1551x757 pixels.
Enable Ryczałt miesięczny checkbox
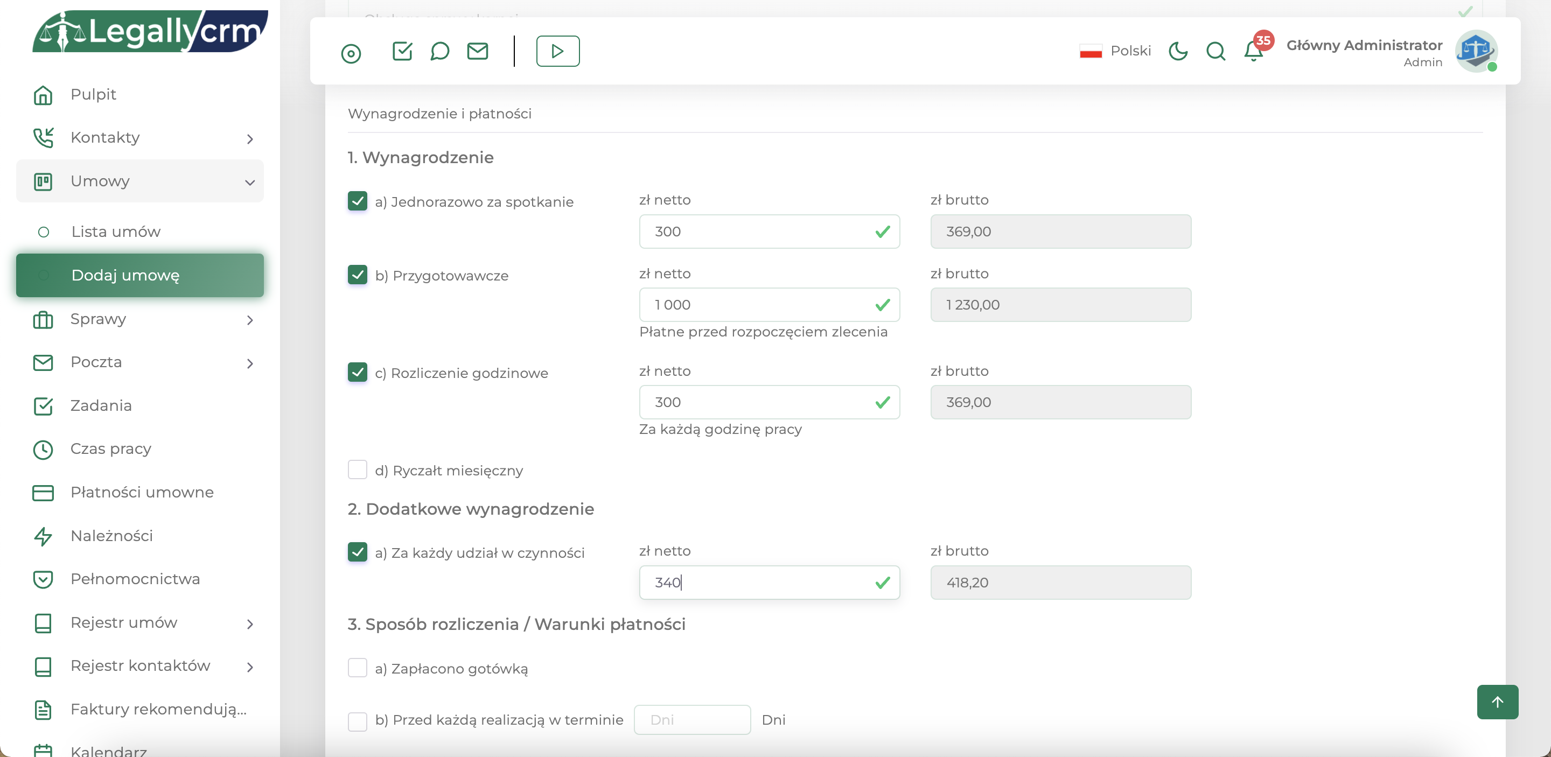pyautogui.click(x=358, y=469)
